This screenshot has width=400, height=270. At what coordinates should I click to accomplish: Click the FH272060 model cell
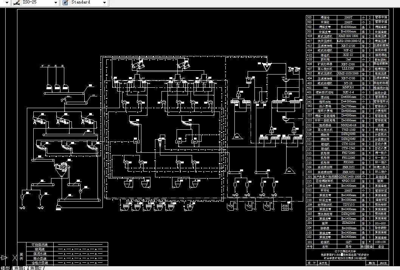point(349,153)
